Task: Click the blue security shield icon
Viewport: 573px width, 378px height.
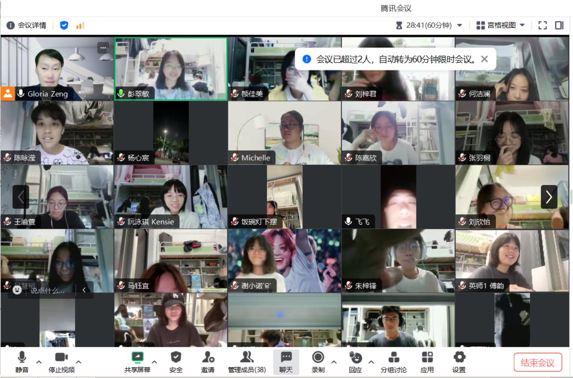Action: [64, 25]
